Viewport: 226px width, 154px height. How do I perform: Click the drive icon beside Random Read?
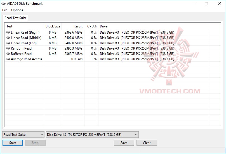coord(8,48)
